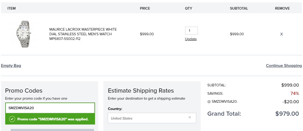303x131 pixels.
Task: Click the Empty Bag link
Action: pyautogui.click(x=11, y=65)
